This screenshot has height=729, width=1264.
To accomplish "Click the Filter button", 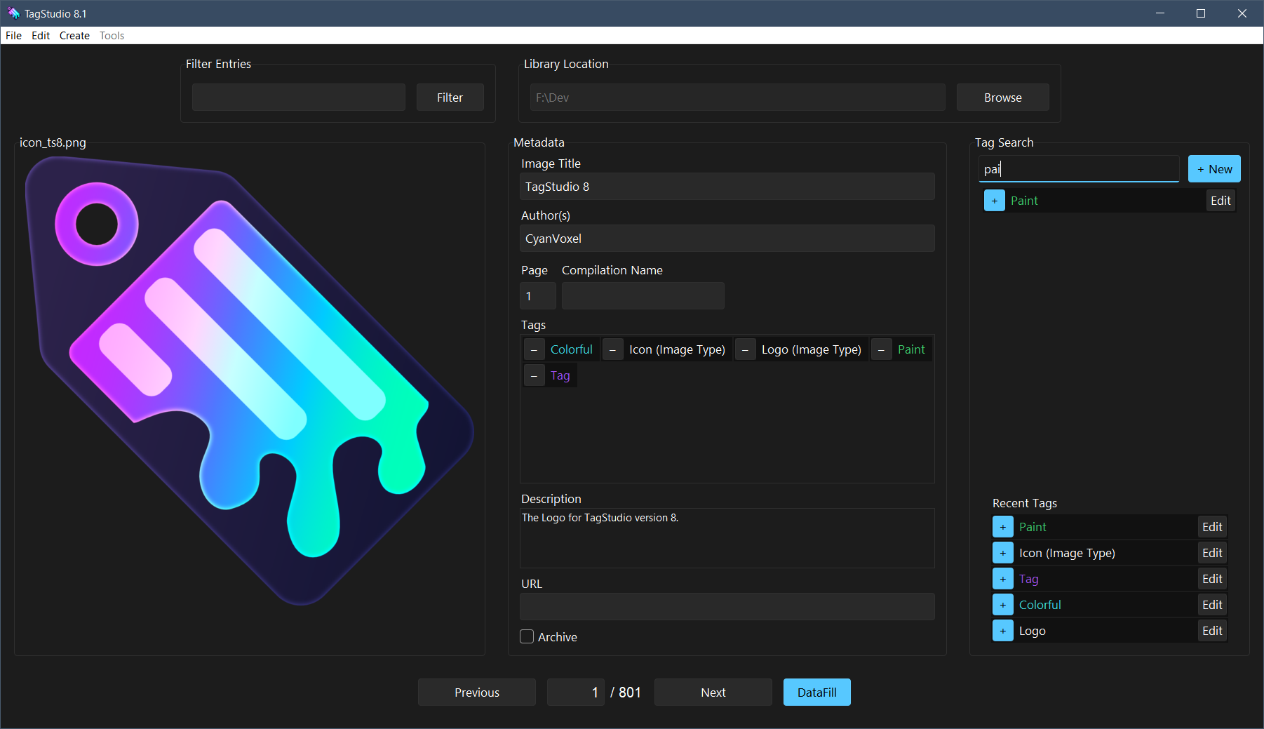I will [450, 98].
